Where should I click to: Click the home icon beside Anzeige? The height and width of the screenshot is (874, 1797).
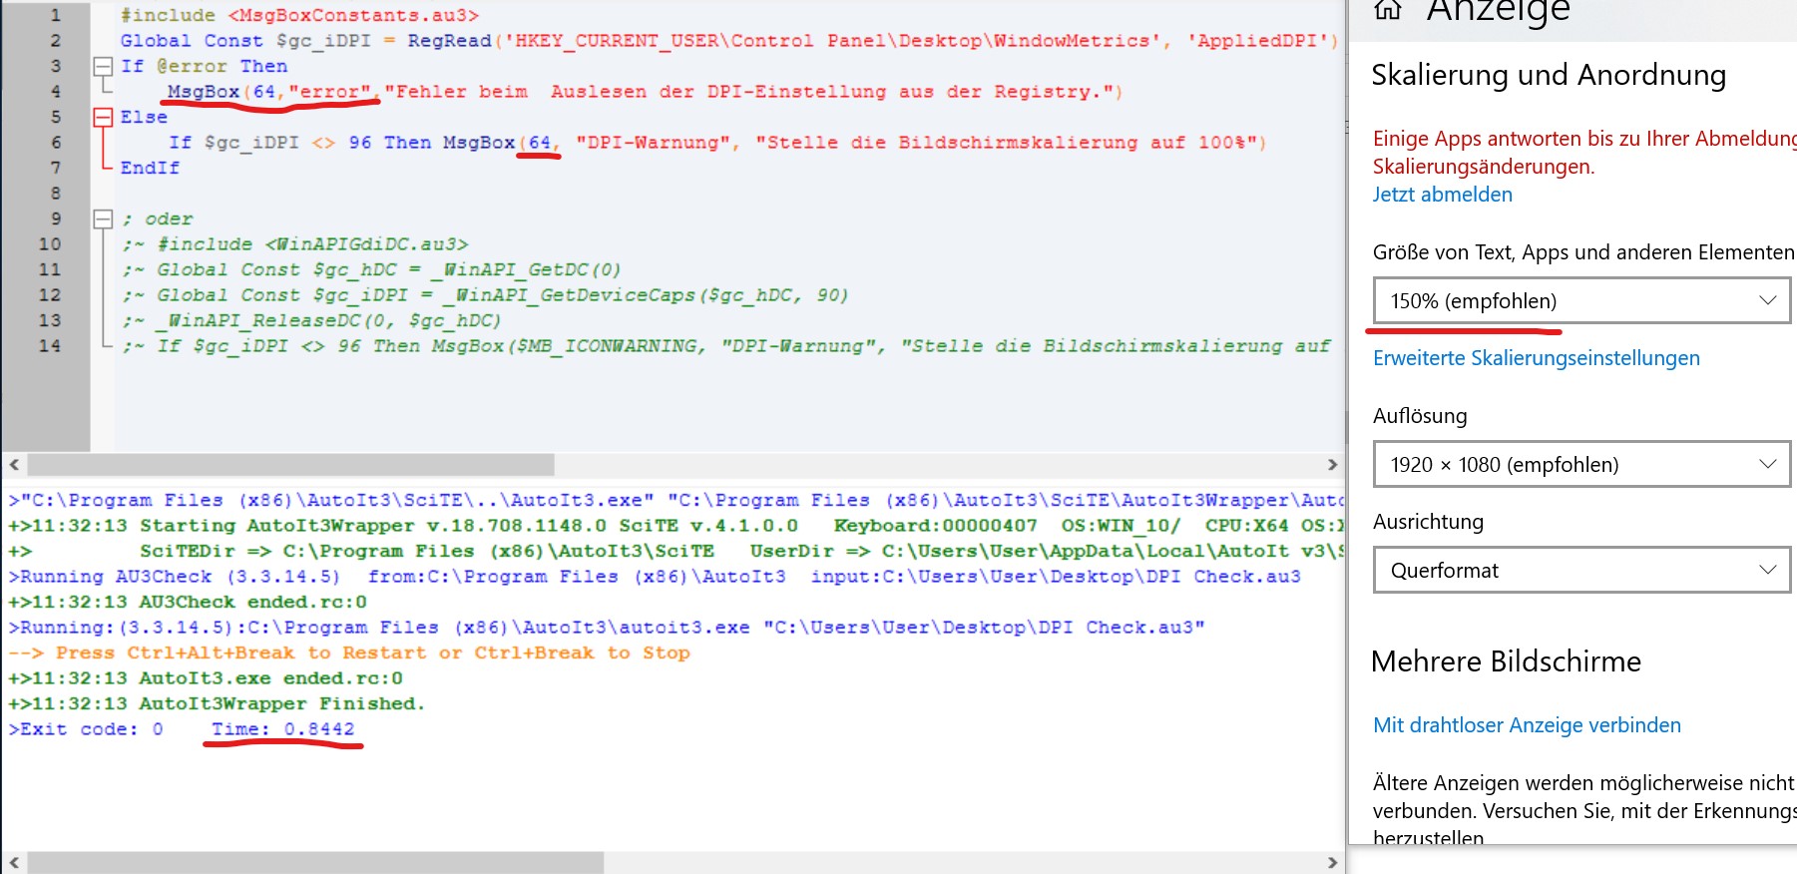coord(1387,10)
